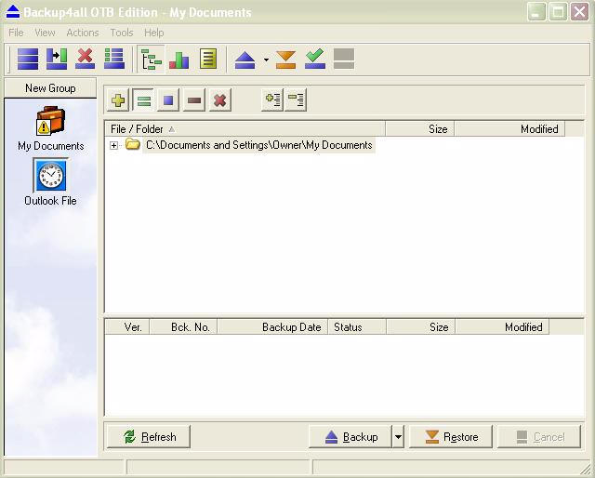Click the yellow plus filter button
Screen dimensions: 595x478
tap(118, 100)
